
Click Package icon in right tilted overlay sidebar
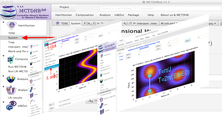[102, 112]
